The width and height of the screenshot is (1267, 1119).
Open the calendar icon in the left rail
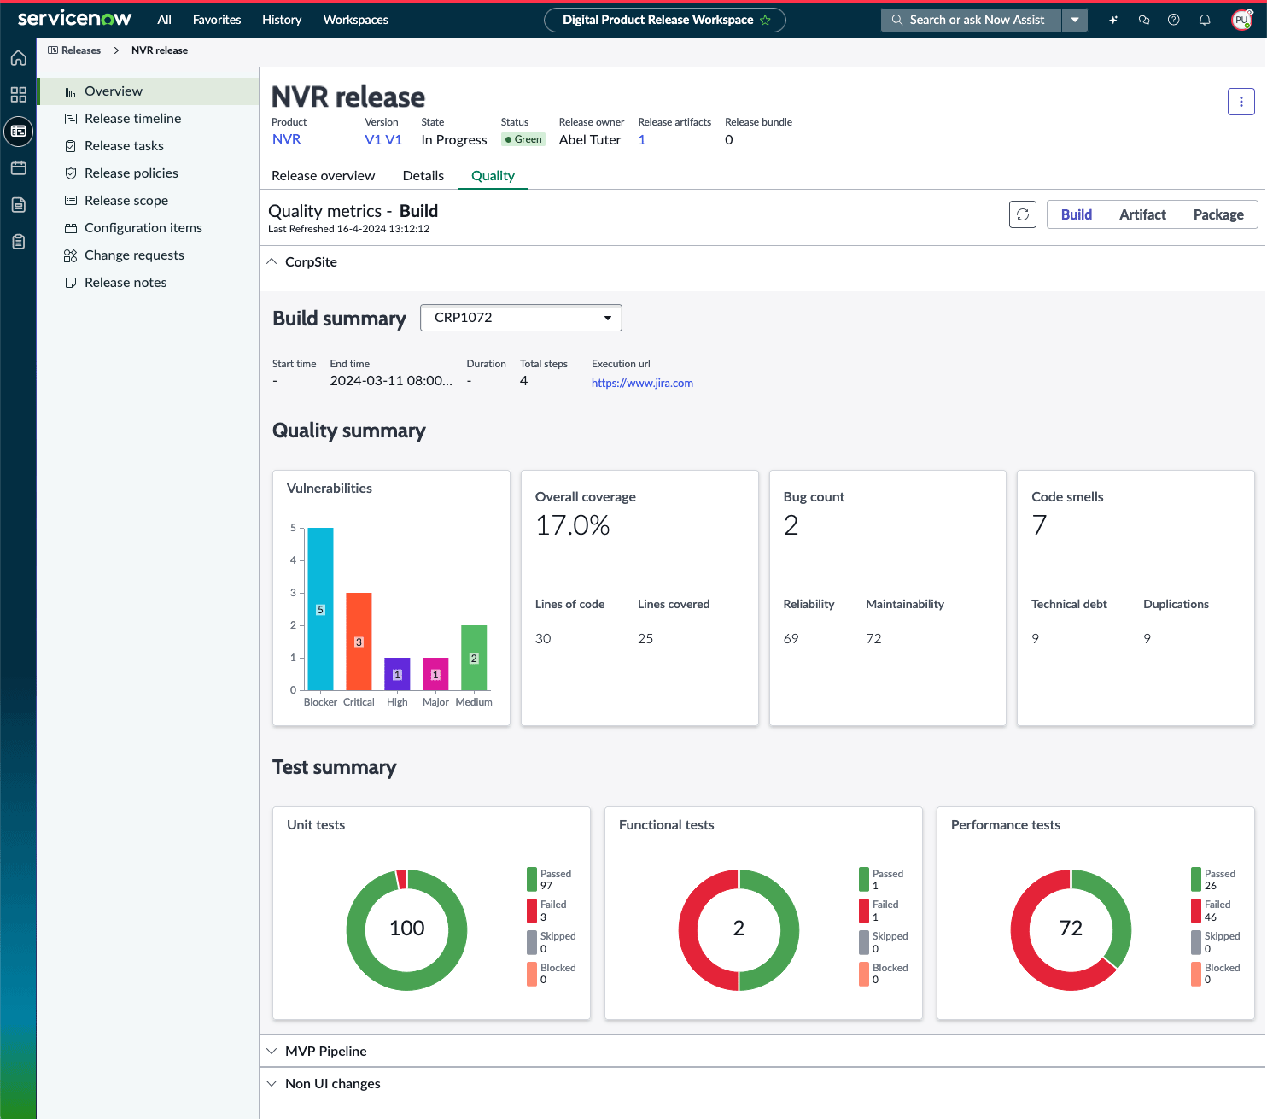pyautogui.click(x=18, y=168)
